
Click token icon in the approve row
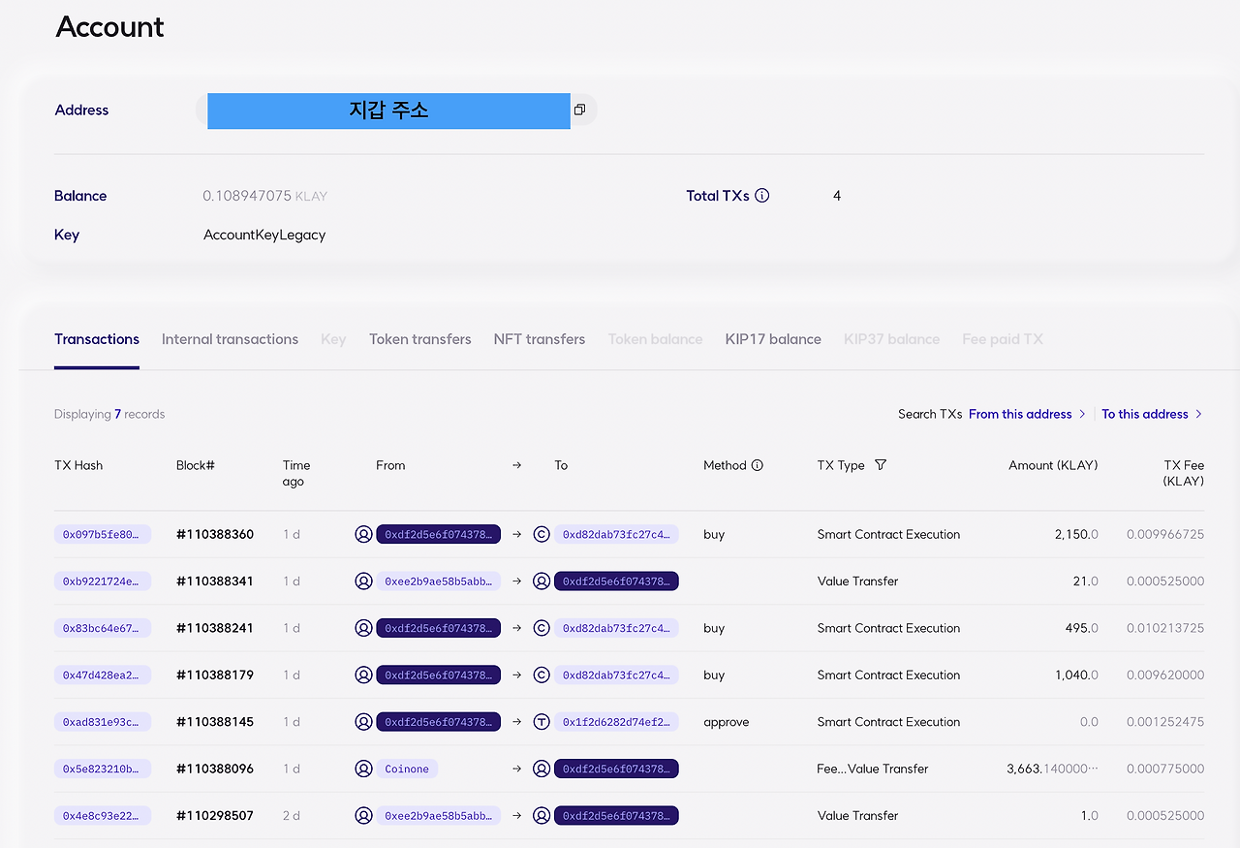542,722
